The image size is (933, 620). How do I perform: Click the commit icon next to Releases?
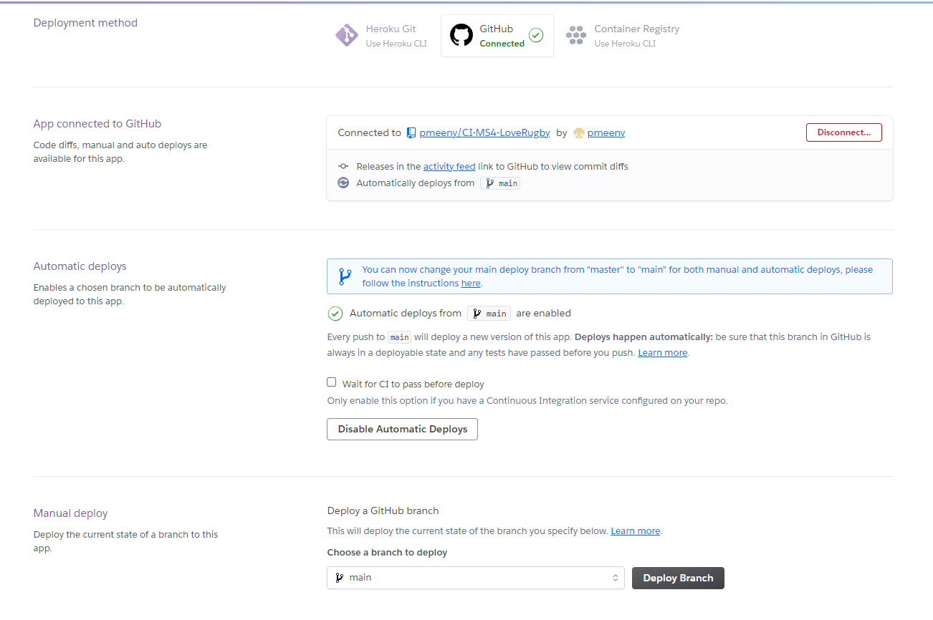click(x=343, y=166)
